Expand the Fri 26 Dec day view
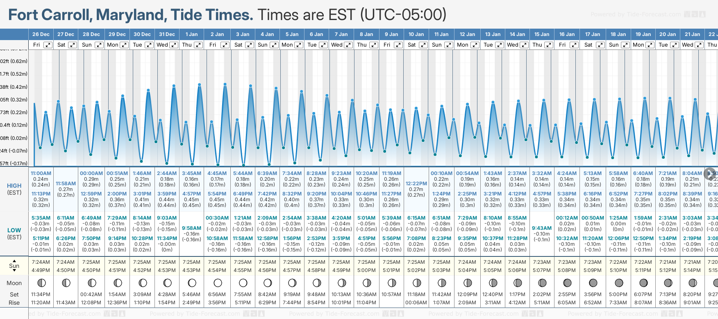This screenshot has height=319, width=718. click(48, 45)
